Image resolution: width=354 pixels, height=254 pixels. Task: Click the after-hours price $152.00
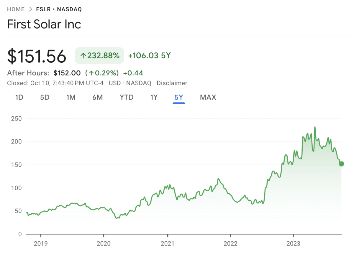67,73
